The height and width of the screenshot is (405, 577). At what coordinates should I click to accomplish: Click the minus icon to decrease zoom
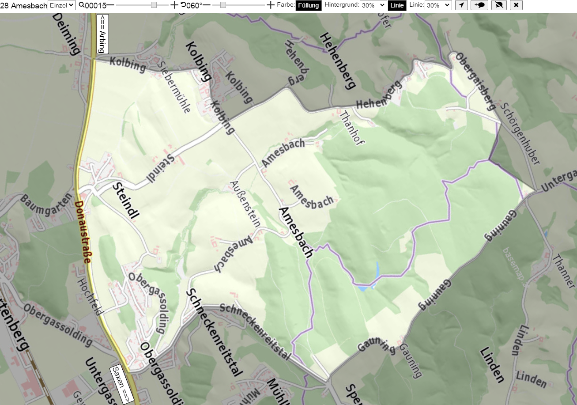click(110, 5)
